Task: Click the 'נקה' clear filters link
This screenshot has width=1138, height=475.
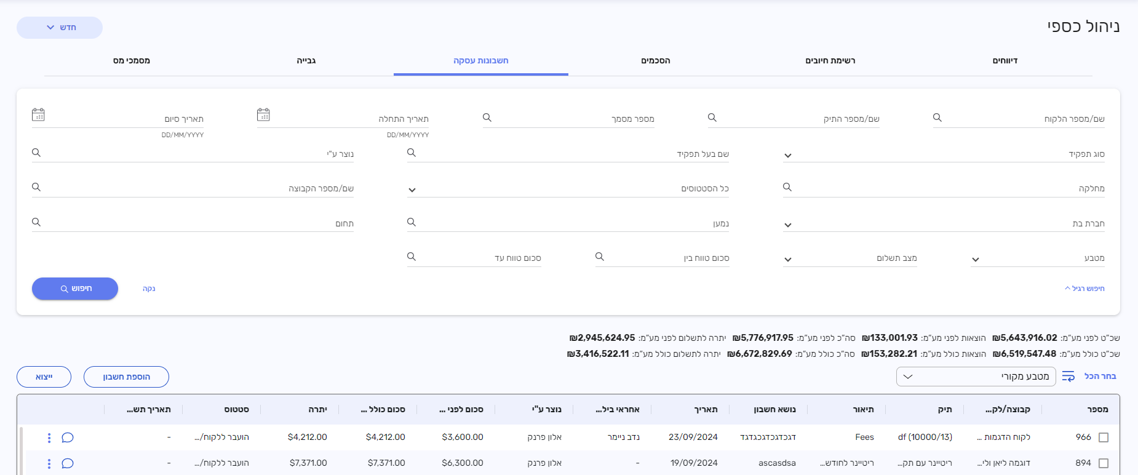Action: point(149,289)
